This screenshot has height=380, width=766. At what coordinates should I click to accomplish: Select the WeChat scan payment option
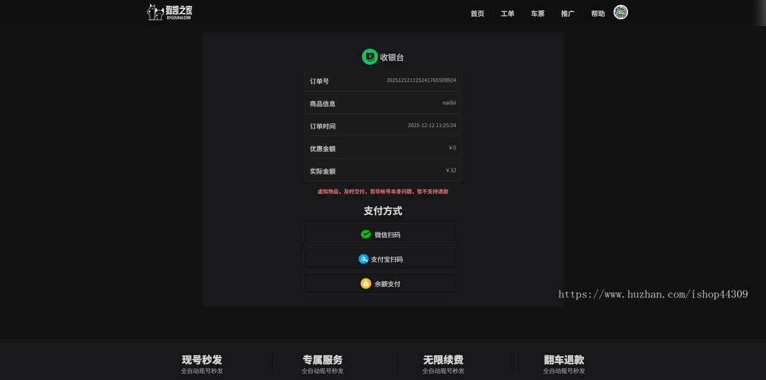click(x=380, y=234)
